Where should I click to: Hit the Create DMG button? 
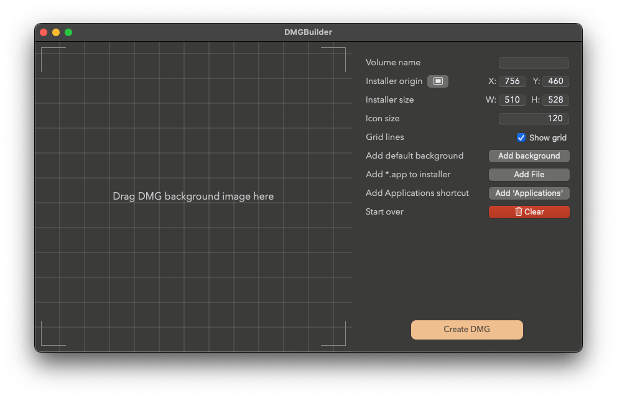(466, 330)
